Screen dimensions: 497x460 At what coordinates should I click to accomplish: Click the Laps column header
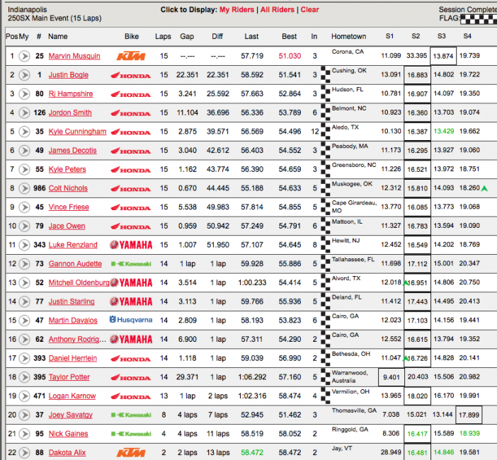coord(163,36)
